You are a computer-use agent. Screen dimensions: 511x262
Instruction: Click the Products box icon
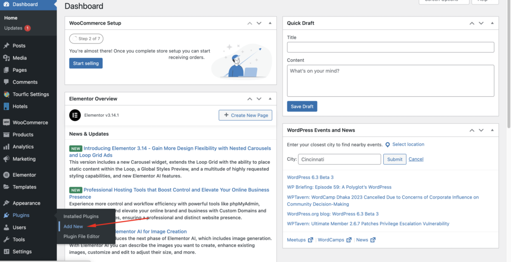tap(6, 135)
